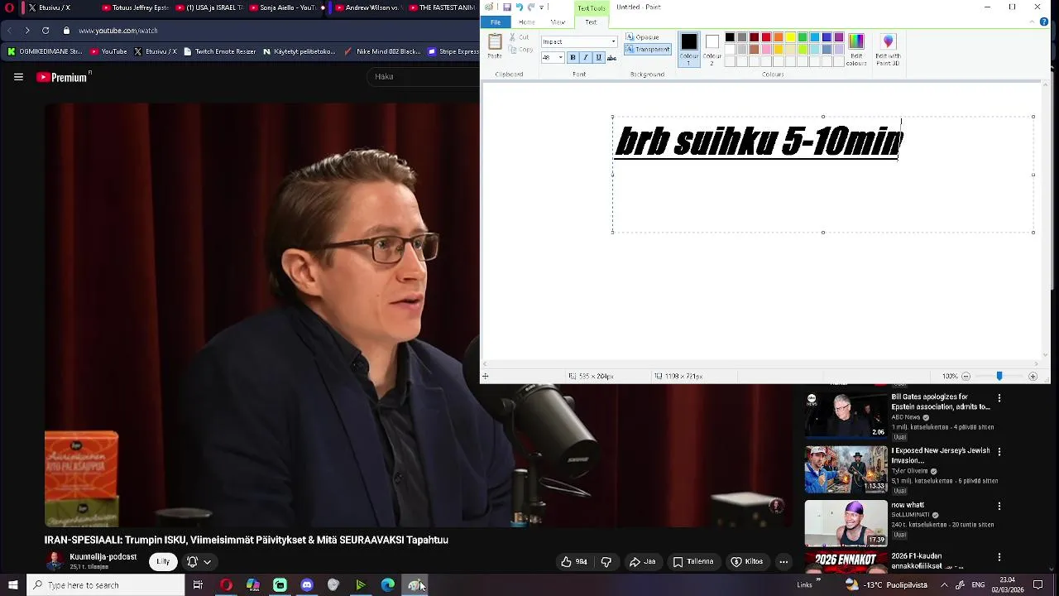Select Colour 2 box in Paint

click(712, 49)
